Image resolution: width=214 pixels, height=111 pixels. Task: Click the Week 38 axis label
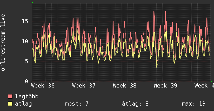[124, 86]
